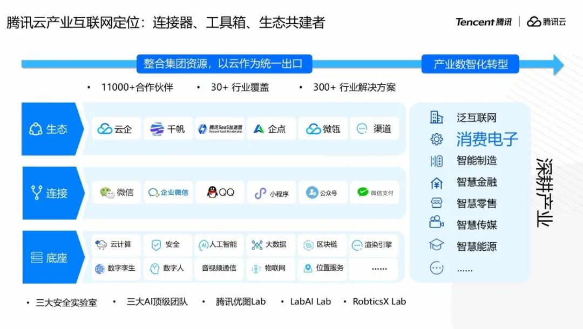Select the 生态 category arrow tab

coord(53,129)
